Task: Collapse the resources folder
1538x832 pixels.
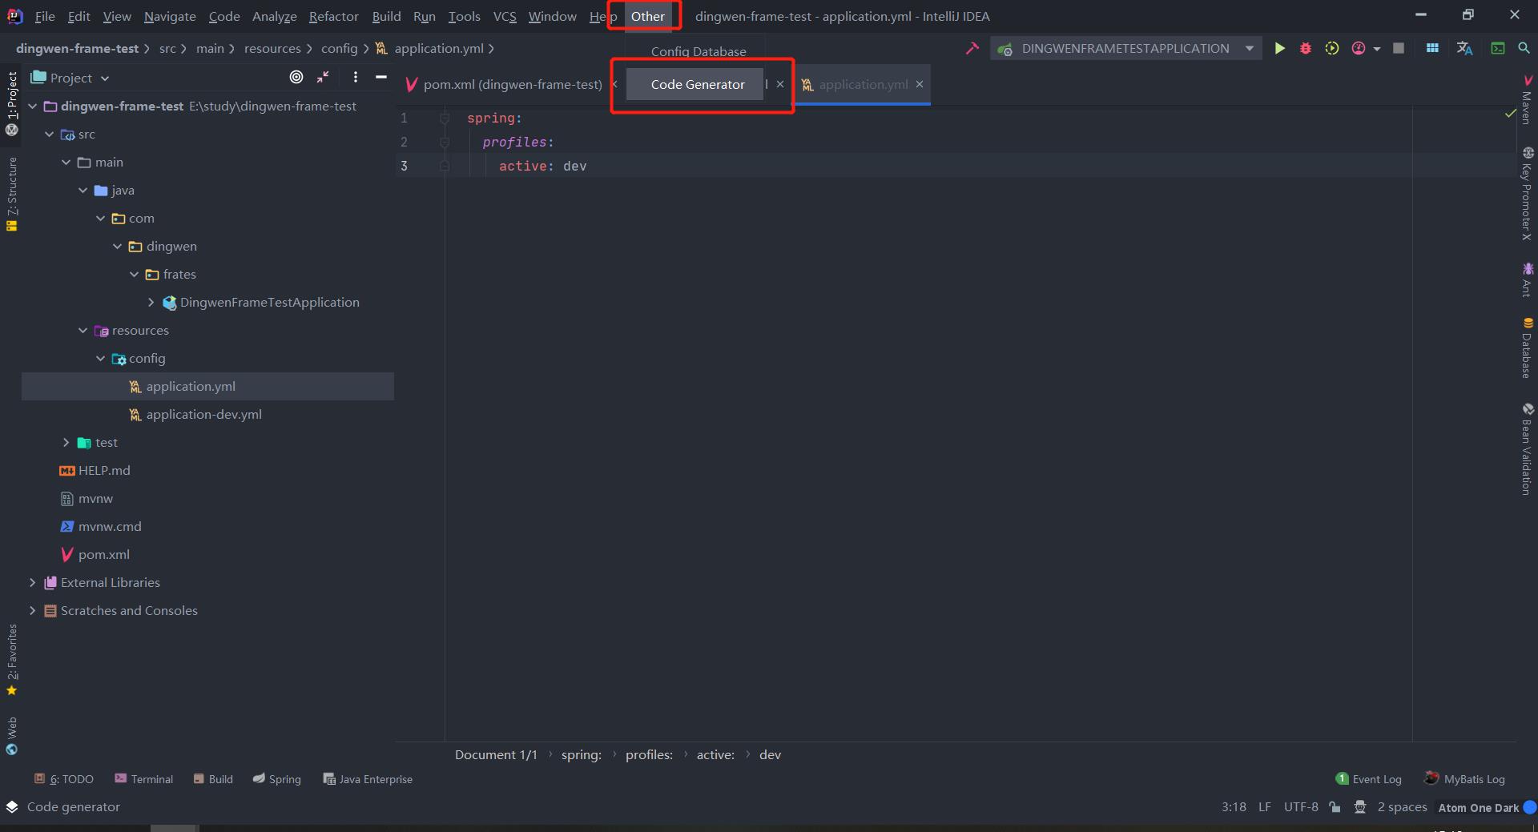Action: tap(83, 330)
